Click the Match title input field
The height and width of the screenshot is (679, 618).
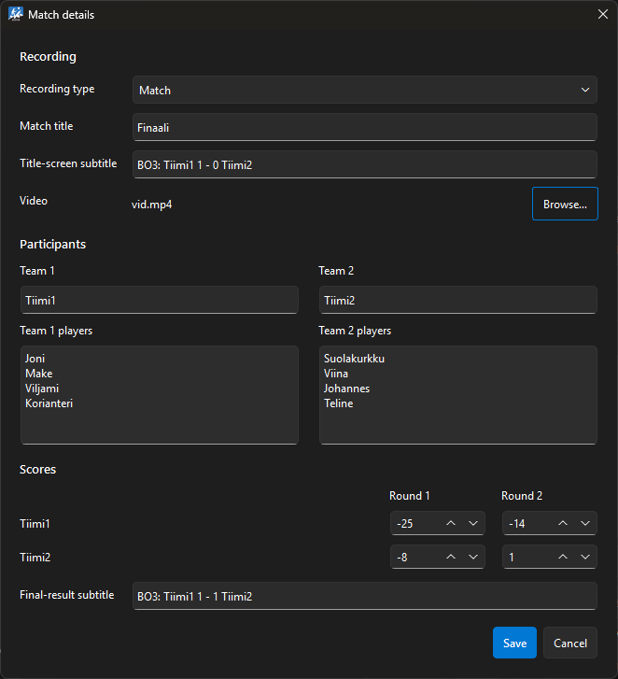[365, 127]
